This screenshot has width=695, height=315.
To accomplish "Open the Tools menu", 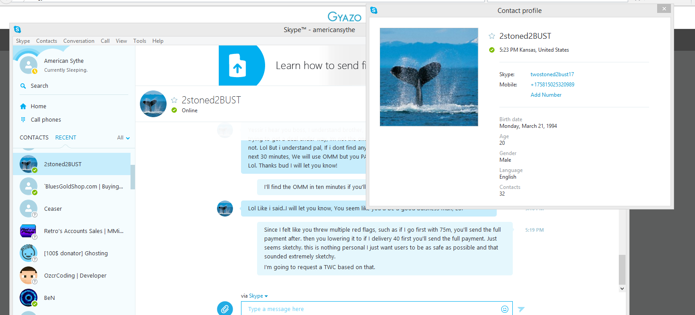I will click(x=139, y=41).
